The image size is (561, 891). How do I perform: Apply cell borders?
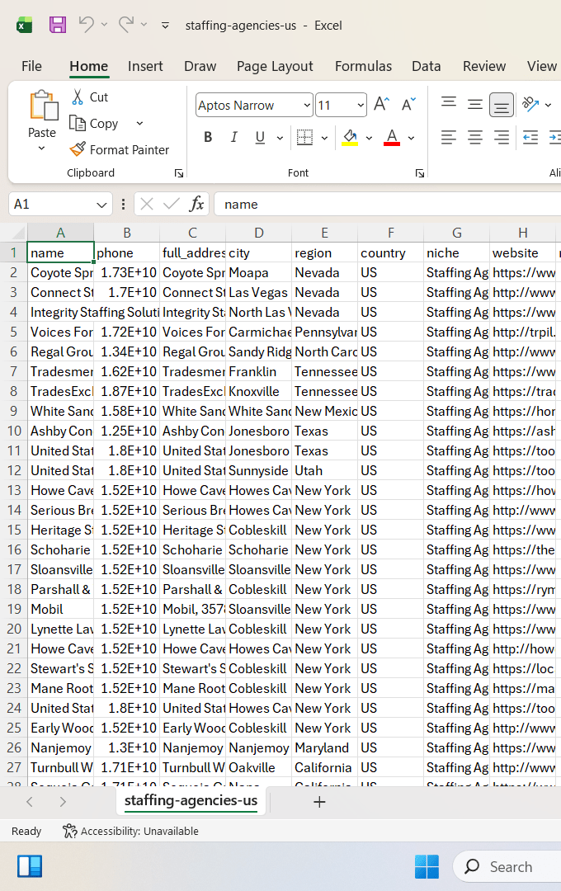click(x=304, y=137)
